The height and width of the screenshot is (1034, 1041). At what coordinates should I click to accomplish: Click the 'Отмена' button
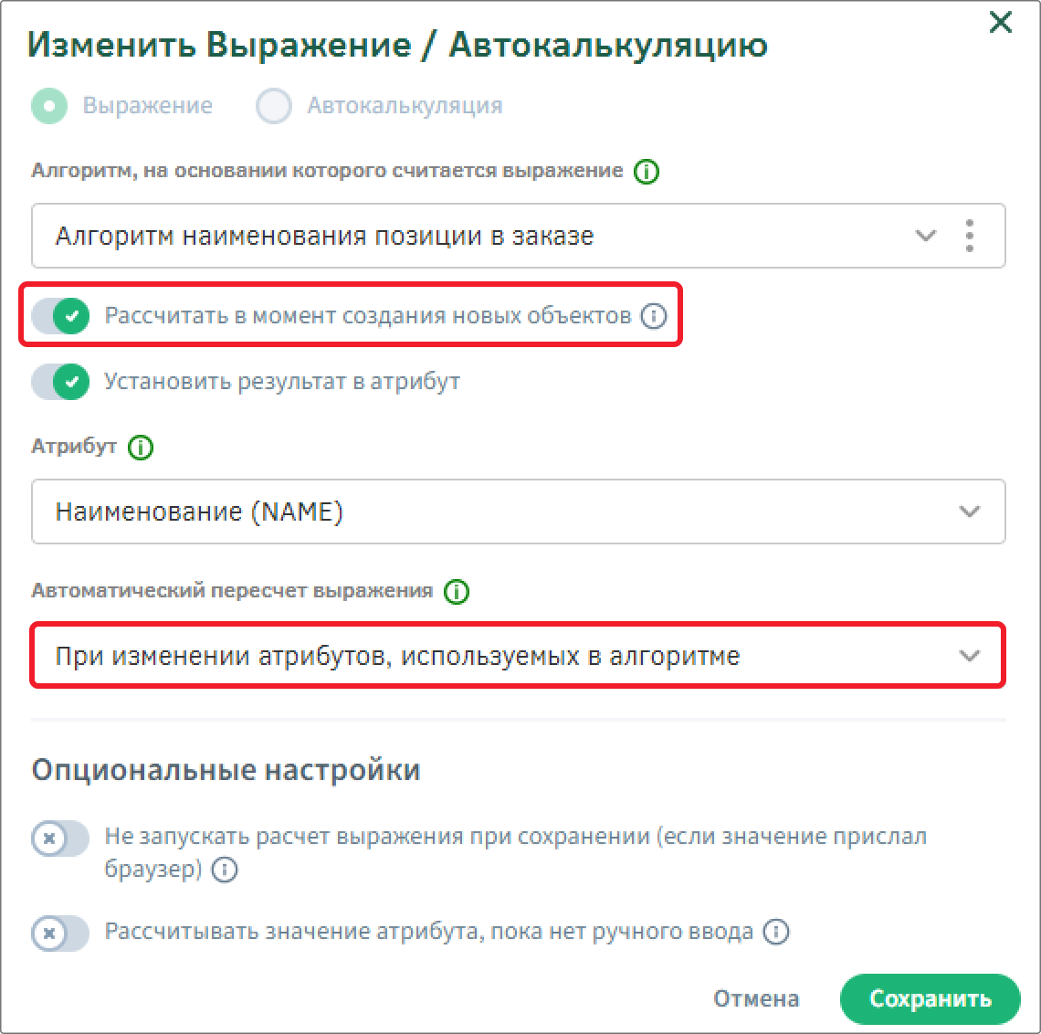click(x=756, y=998)
